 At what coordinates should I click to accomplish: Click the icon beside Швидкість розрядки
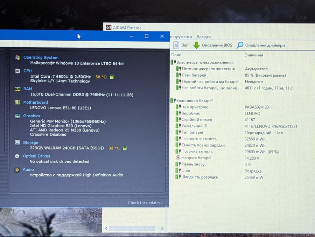(x=178, y=177)
